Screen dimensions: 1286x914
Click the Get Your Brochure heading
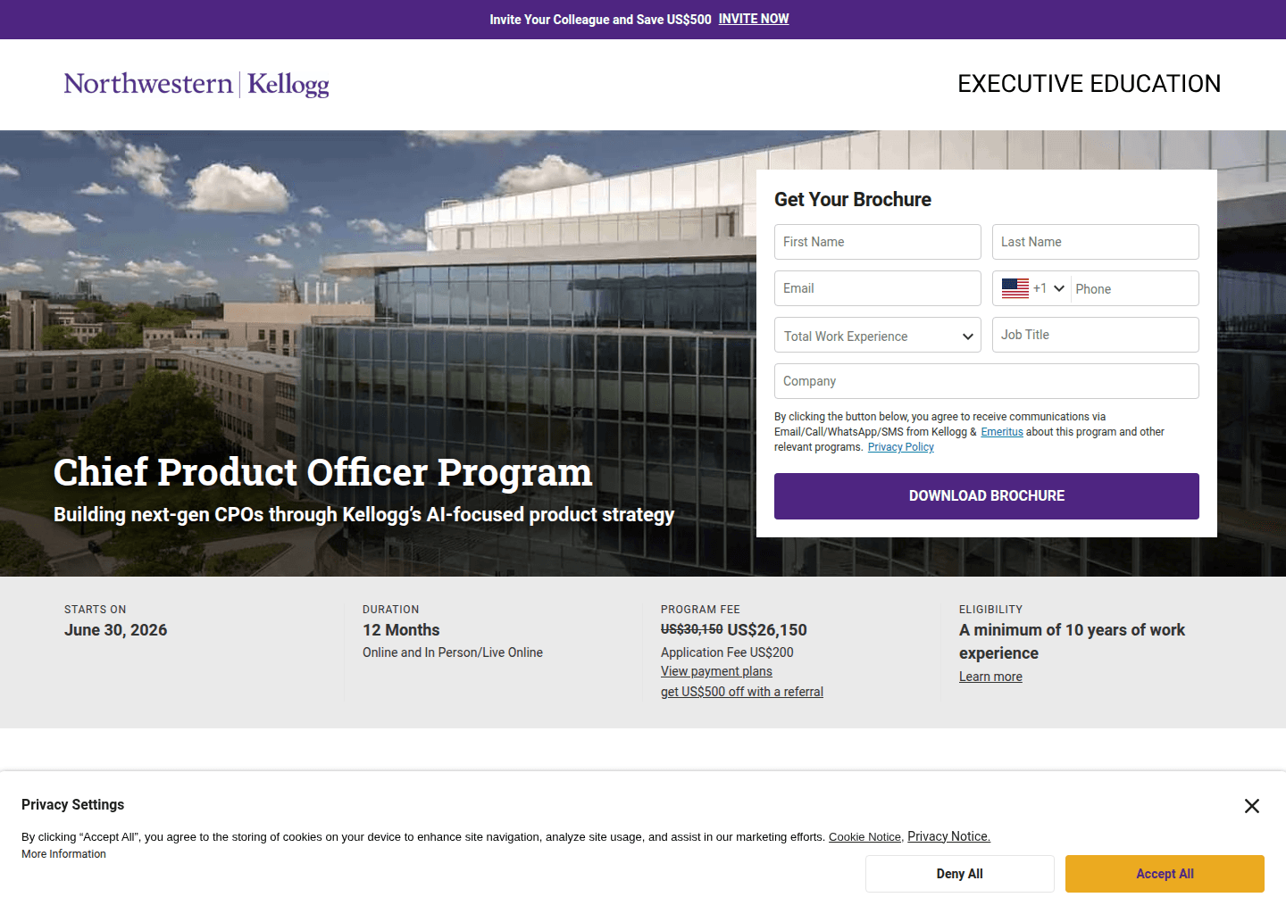[853, 200]
